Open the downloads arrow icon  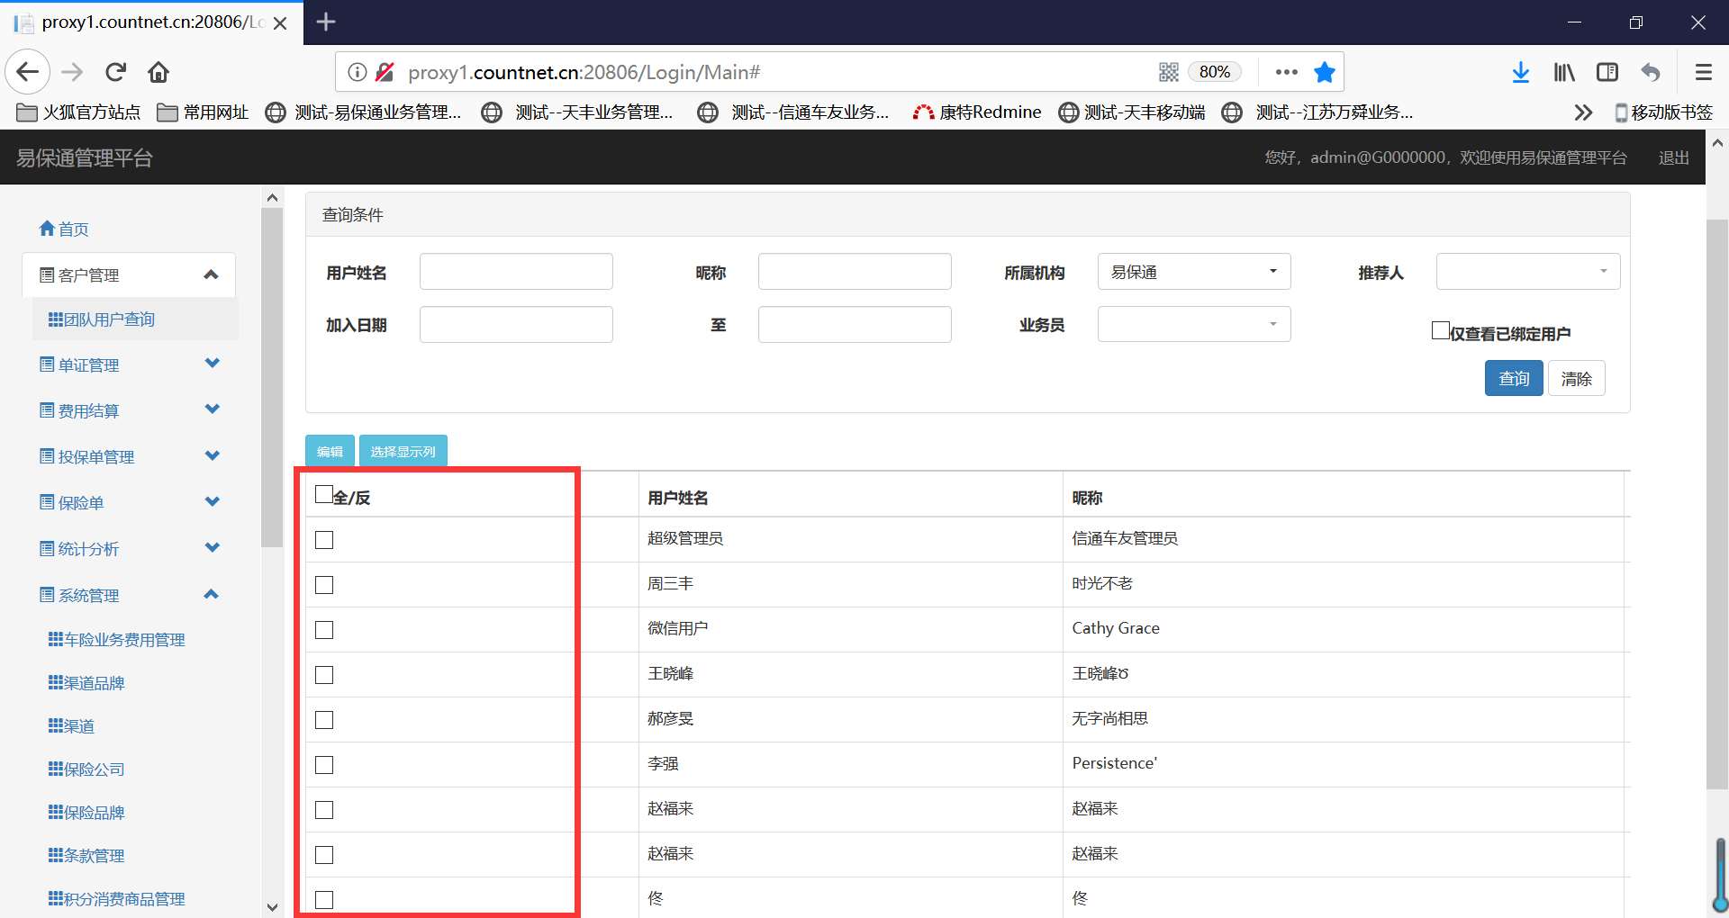(x=1520, y=72)
